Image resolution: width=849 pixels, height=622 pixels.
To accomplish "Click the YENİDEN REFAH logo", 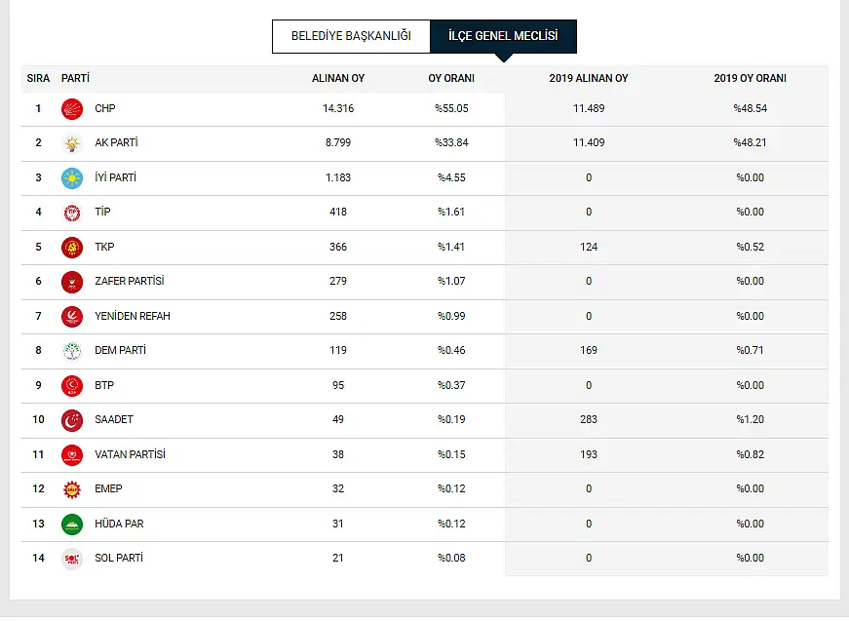I will click(x=72, y=317).
